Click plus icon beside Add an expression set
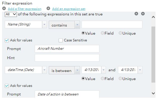 (x=48, y=8)
